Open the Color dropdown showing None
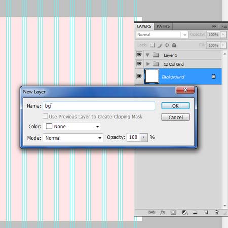228x228 pixels. [x=72, y=126]
